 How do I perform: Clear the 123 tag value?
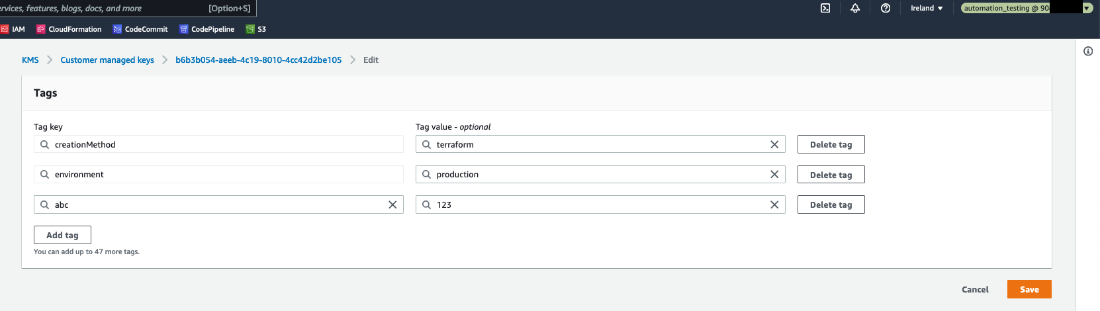pos(774,204)
